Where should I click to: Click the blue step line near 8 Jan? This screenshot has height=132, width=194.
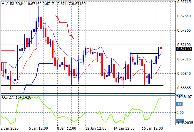point(46,64)
